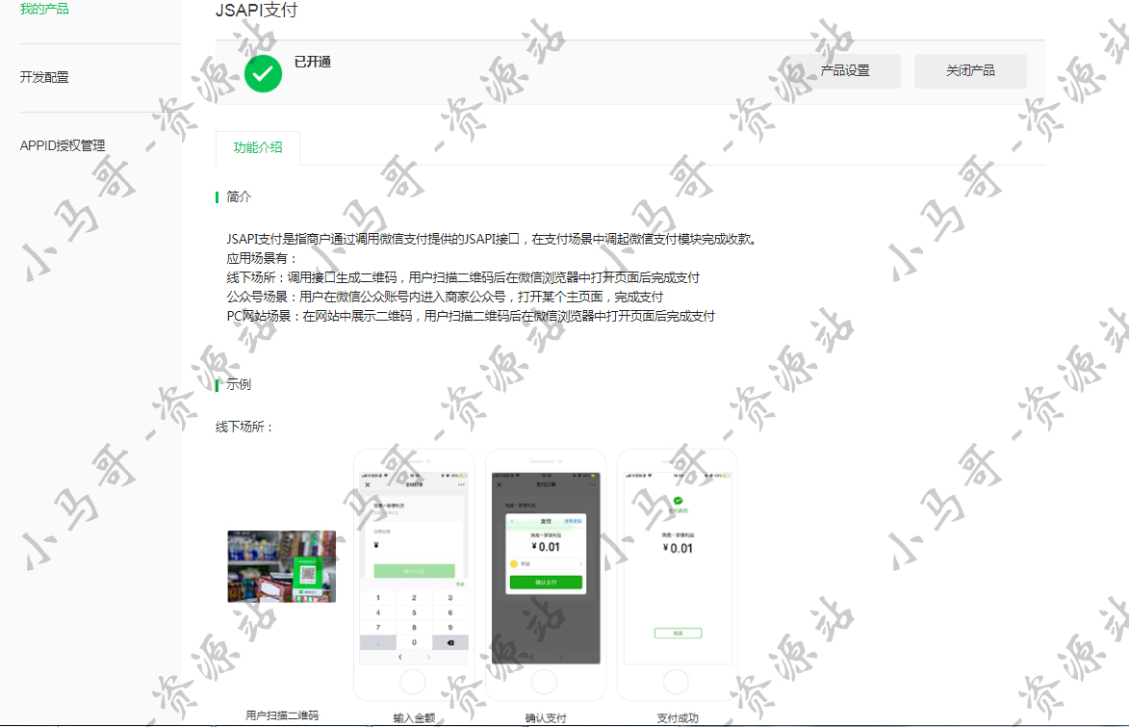Open the dark 确认支付 phone screenshot

tap(546, 574)
